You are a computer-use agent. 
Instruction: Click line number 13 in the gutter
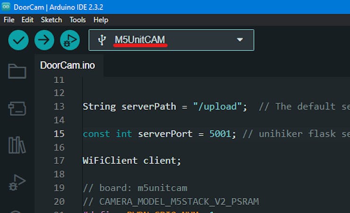[59, 107]
